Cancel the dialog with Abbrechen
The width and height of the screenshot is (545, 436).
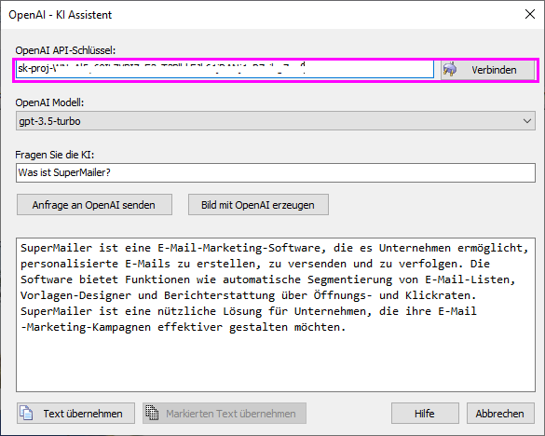pos(500,413)
